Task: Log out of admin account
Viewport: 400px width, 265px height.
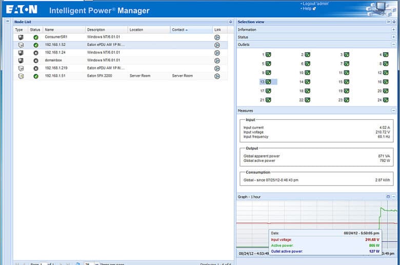Action: tap(315, 4)
